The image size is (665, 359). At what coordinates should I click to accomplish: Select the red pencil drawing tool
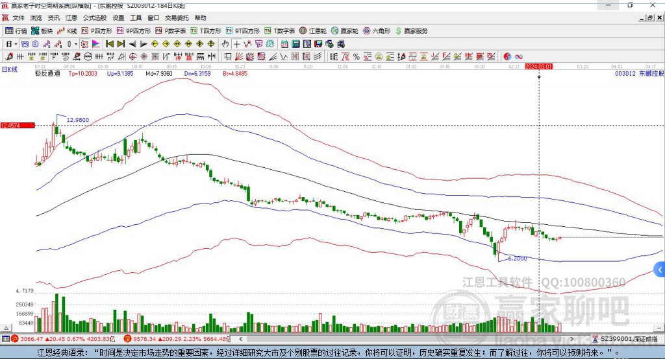pyautogui.click(x=9, y=56)
